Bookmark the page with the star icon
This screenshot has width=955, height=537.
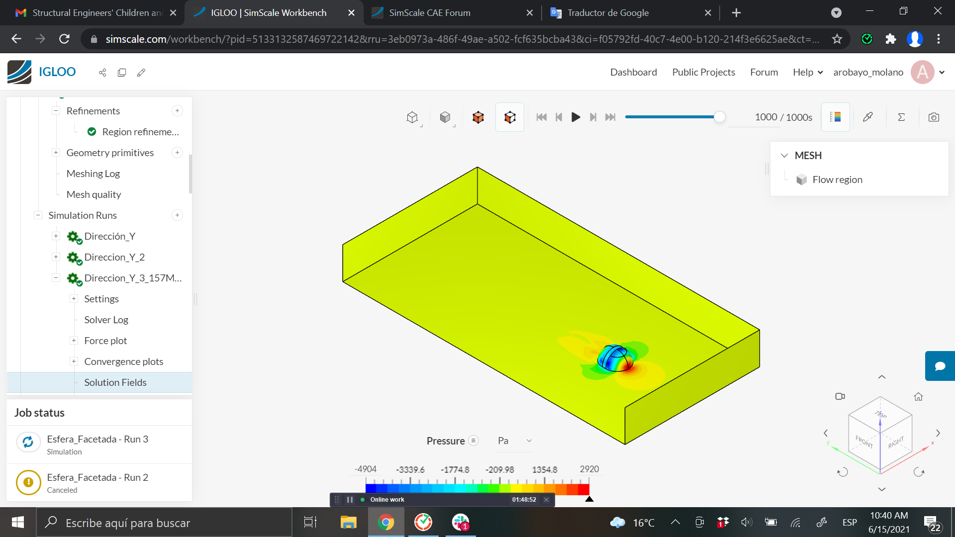[x=837, y=39]
